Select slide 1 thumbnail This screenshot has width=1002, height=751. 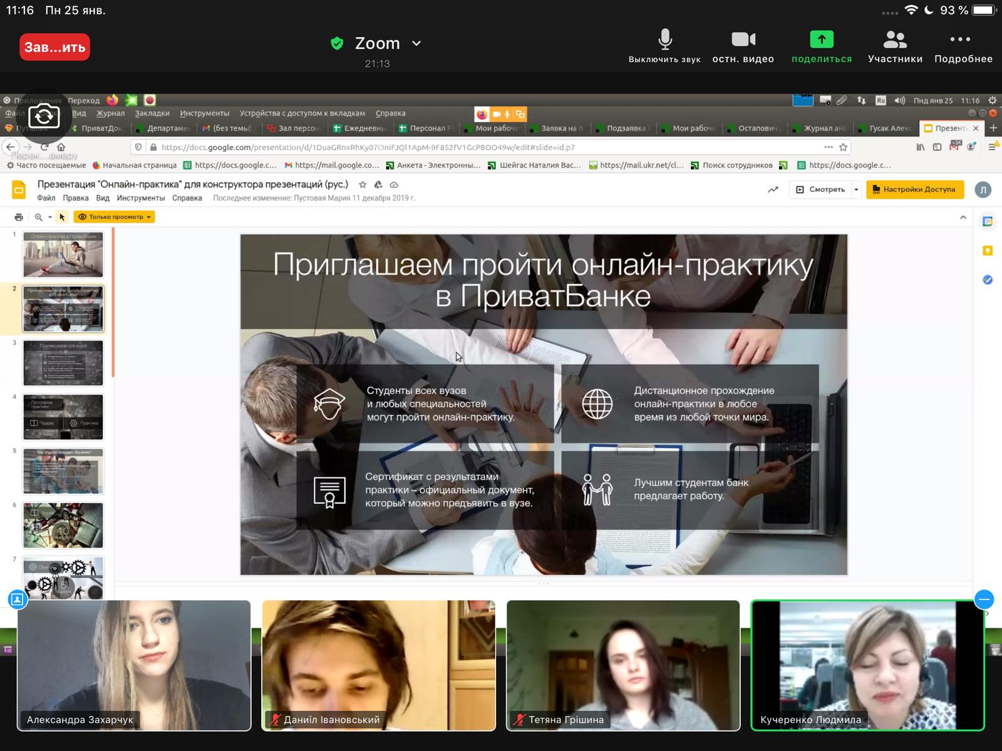click(x=63, y=255)
